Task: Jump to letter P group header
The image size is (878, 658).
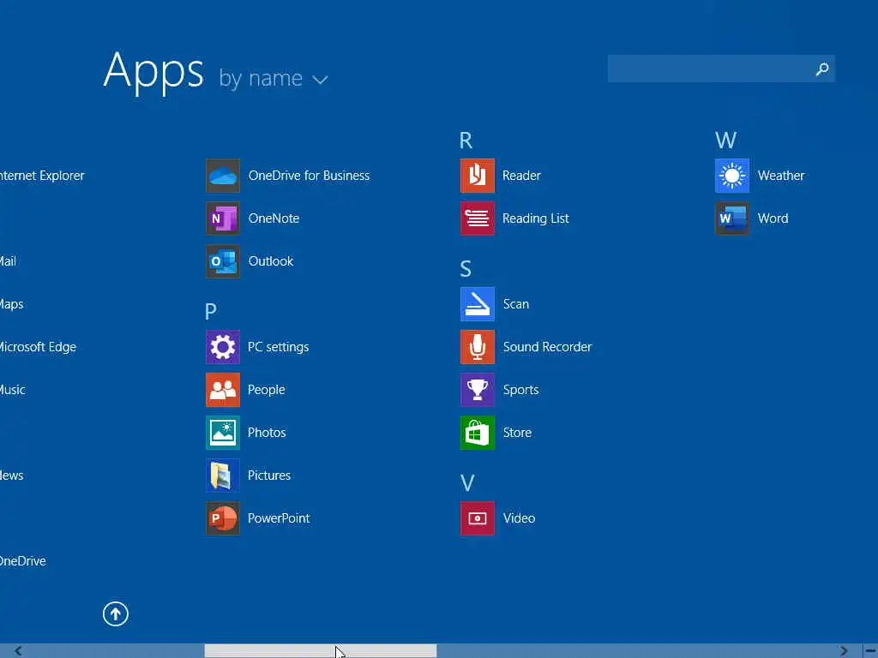Action: coord(211,311)
